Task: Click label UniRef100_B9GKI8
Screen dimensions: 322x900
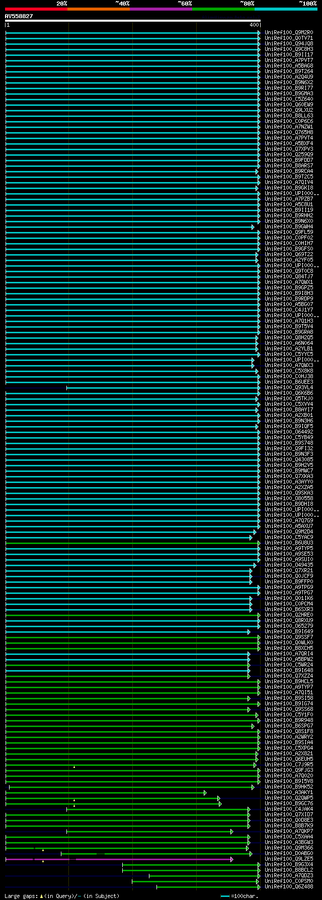Action: [289, 188]
